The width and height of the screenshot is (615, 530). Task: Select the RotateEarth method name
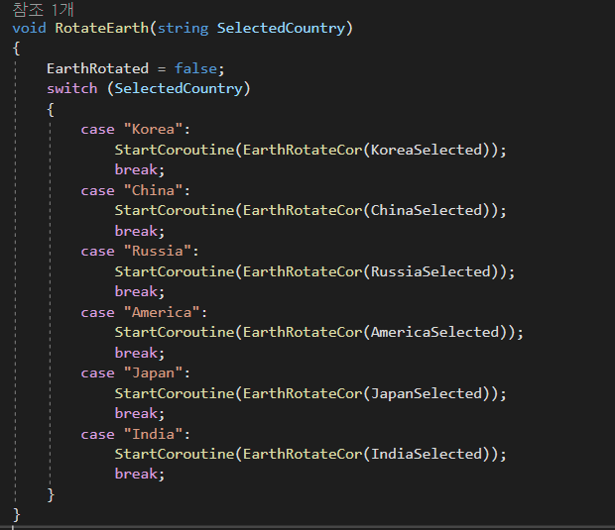coord(102,28)
